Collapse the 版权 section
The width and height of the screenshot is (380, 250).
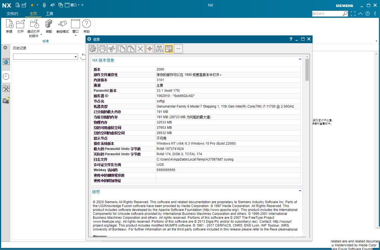point(300,191)
